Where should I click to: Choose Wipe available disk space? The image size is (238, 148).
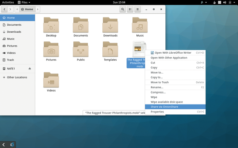(x=175, y=102)
